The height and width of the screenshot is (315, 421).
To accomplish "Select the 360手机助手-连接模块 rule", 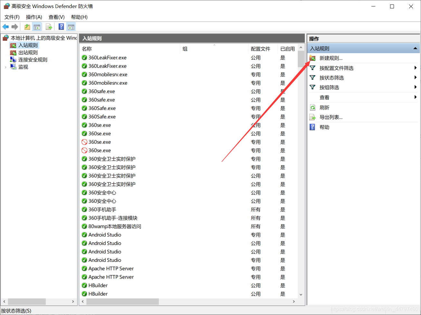I will tap(189, 218).
